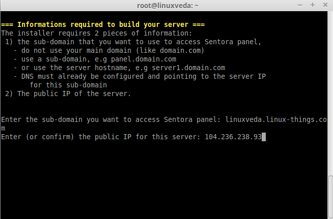
Task: Click the 'domain.com' in parentheses
Action: tap(180, 50)
